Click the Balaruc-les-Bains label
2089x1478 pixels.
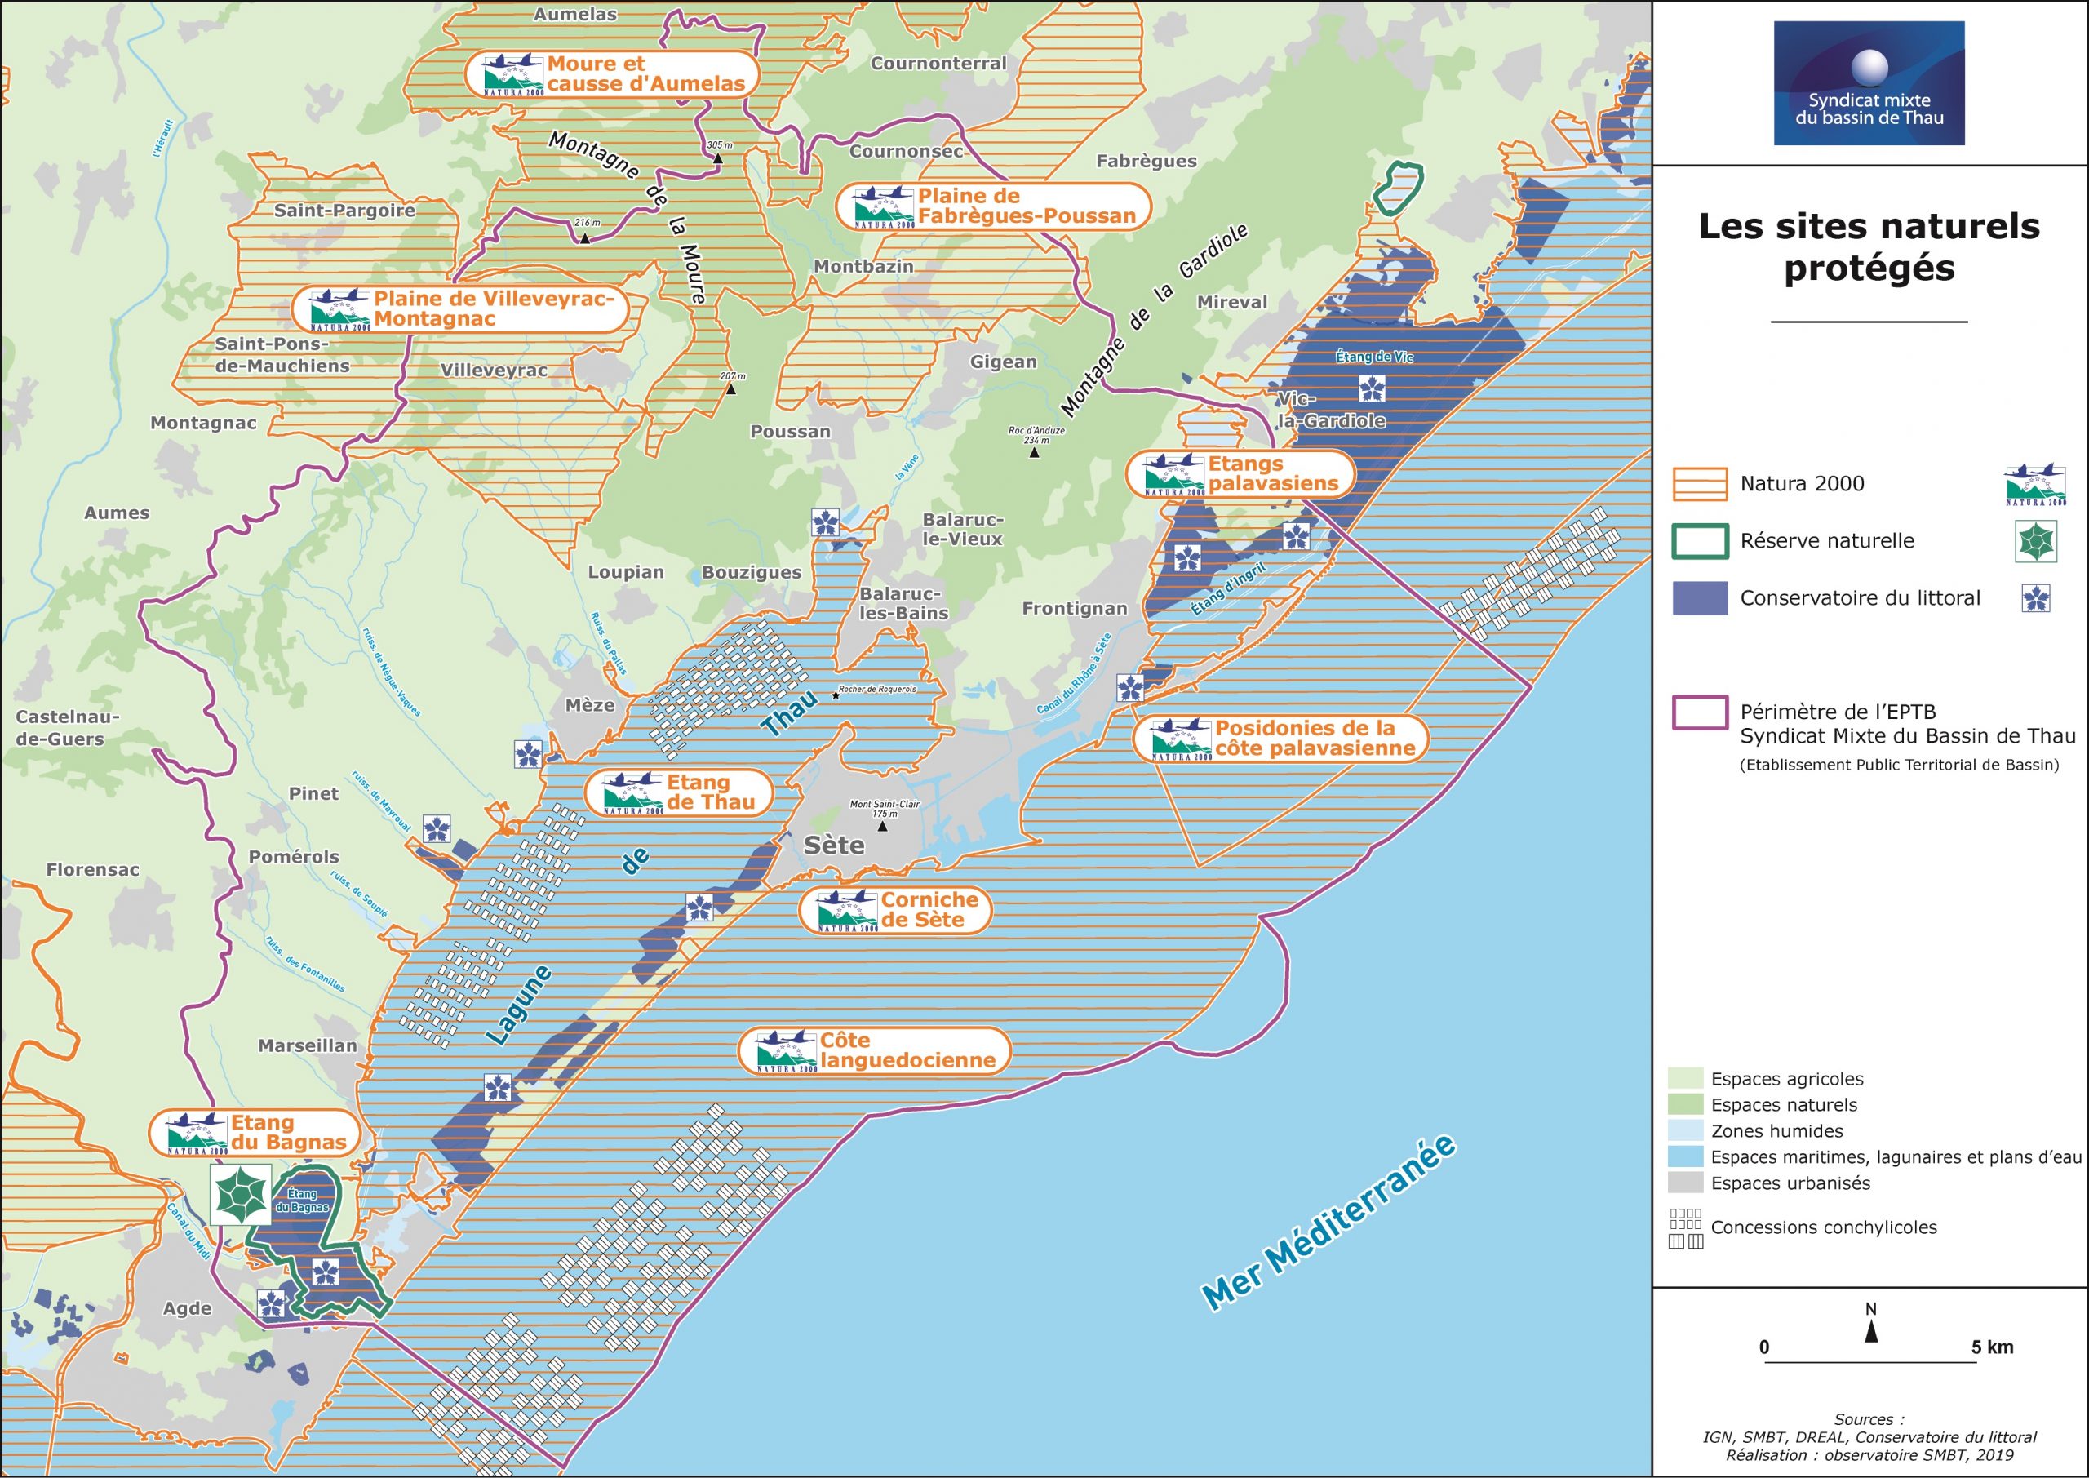coord(904,603)
